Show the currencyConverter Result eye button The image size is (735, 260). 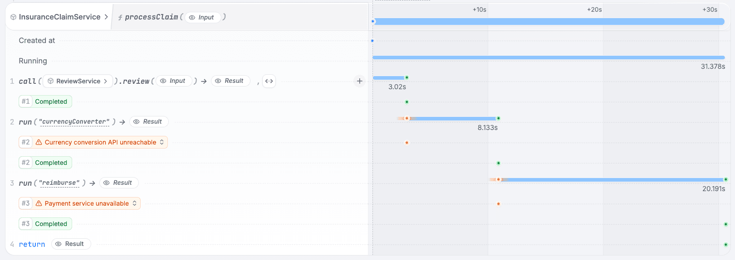tap(149, 122)
